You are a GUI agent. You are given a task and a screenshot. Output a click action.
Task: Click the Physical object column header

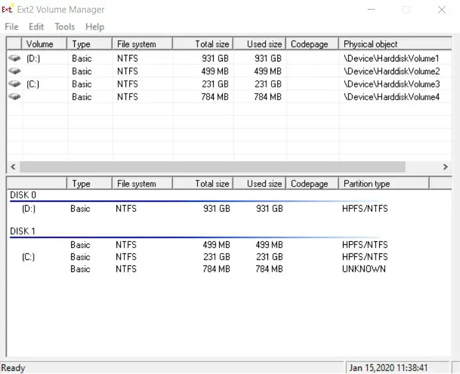click(395, 44)
